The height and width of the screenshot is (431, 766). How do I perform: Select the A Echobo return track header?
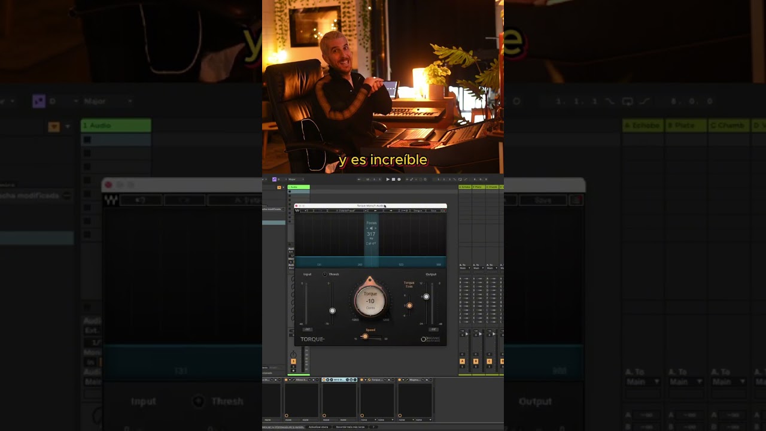click(x=465, y=187)
